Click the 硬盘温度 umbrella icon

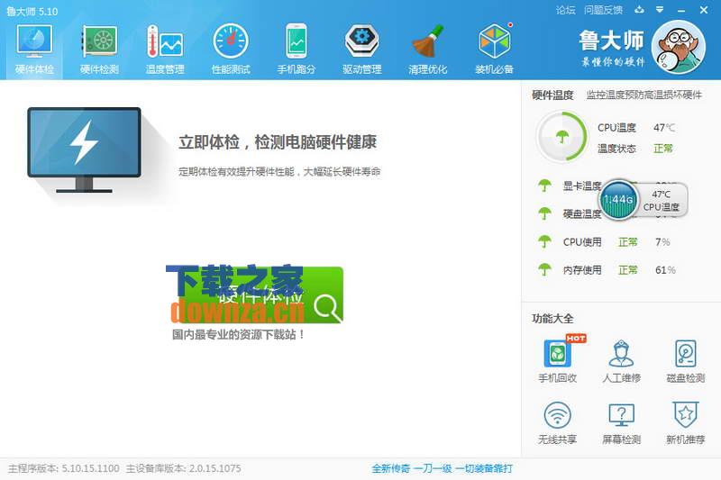545,213
